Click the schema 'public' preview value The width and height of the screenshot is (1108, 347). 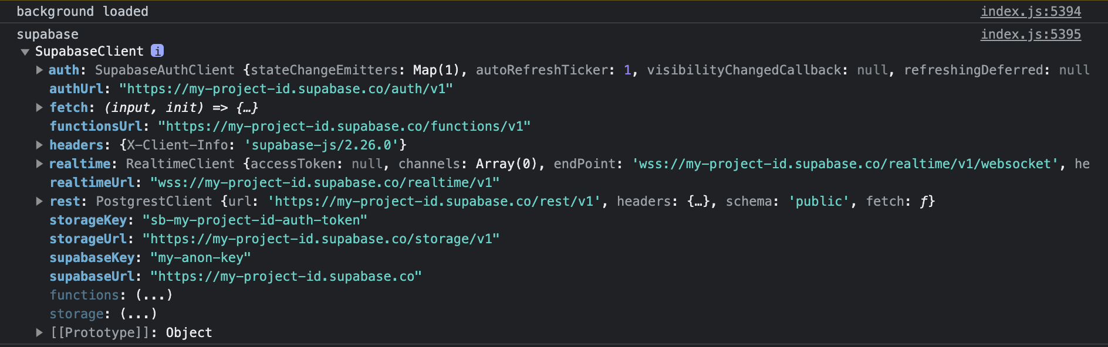819,202
